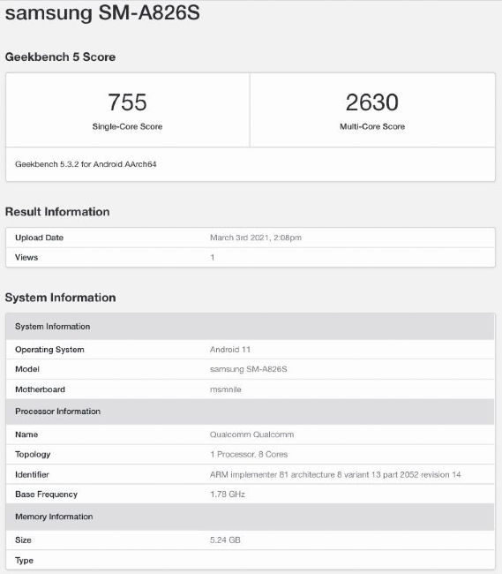Click the samsung SM-A826S page title
The height and width of the screenshot is (574, 502).
(x=102, y=12)
